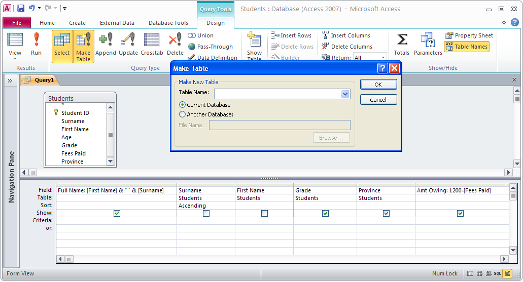Select the Pass-Through query option
523x282 pixels.
click(211, 47)
